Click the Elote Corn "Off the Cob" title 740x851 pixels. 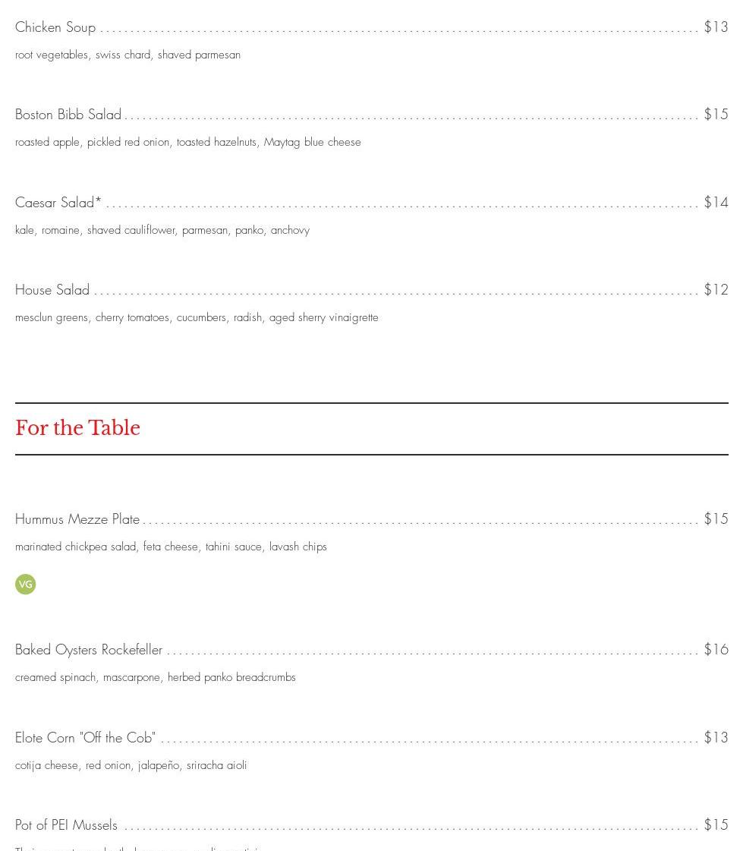point(85,738)
